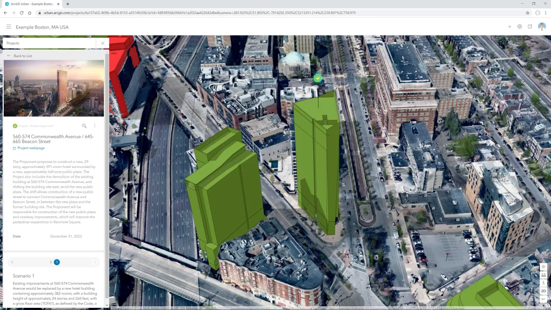Screen dimensions: 551x310
Task: Zoom to project with magnifier icon
Action: (84, 126)
